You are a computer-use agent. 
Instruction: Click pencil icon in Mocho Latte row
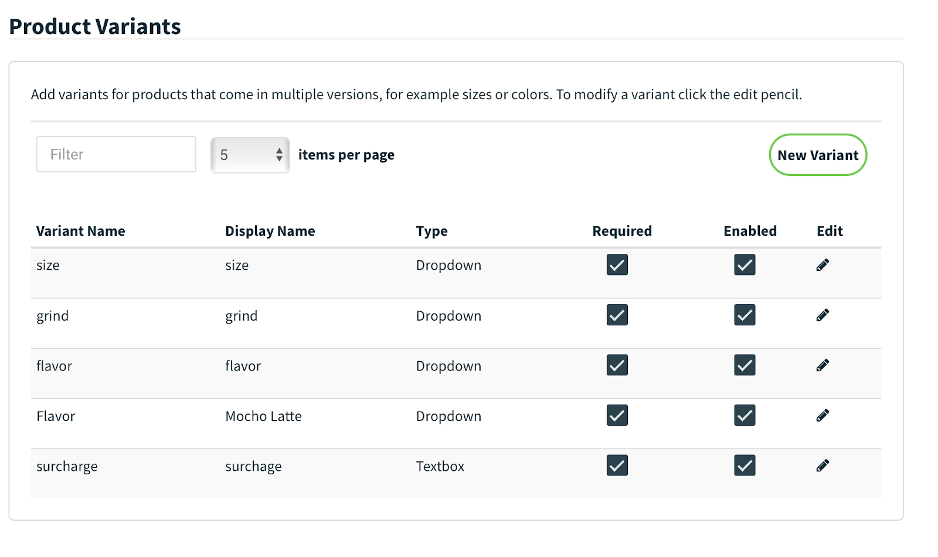(x=823, y=416)
